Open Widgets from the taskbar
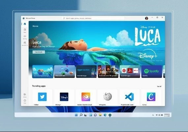 90,115
